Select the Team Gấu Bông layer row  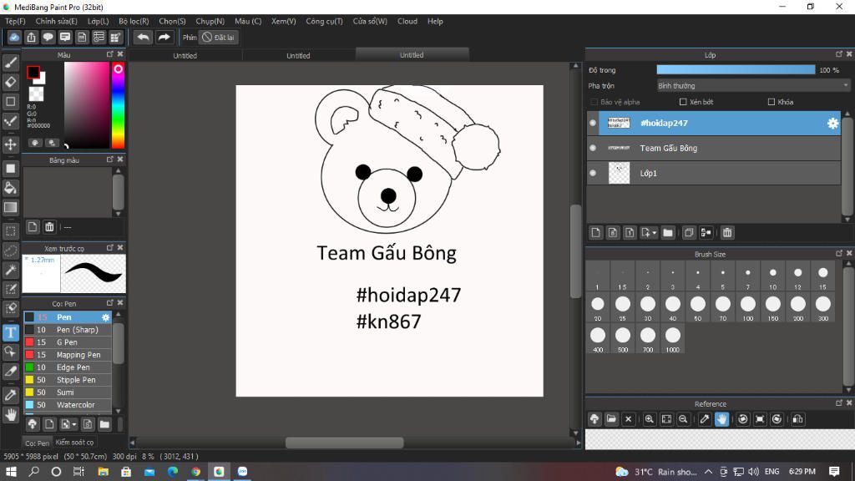pos(714,149)
